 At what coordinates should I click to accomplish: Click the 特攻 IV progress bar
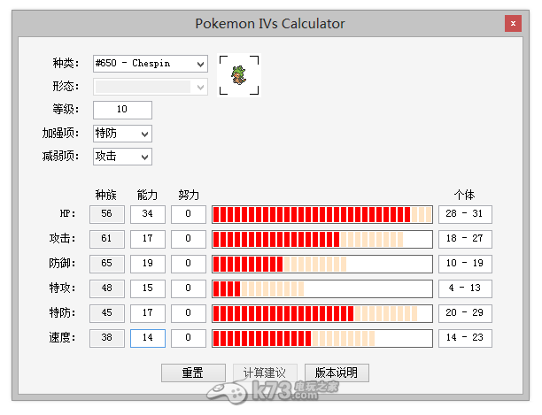(x=322, y=289)
